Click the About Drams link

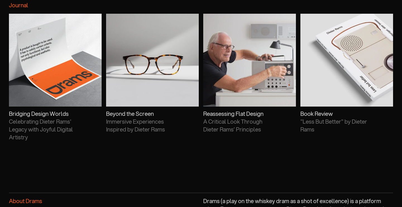(x=25, y=201)
